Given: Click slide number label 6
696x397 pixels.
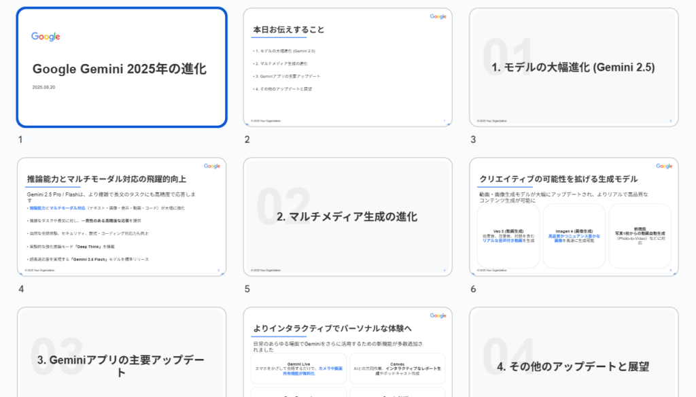Looking at the screenshot, I should pyautogui.click(x=473, y=289).
